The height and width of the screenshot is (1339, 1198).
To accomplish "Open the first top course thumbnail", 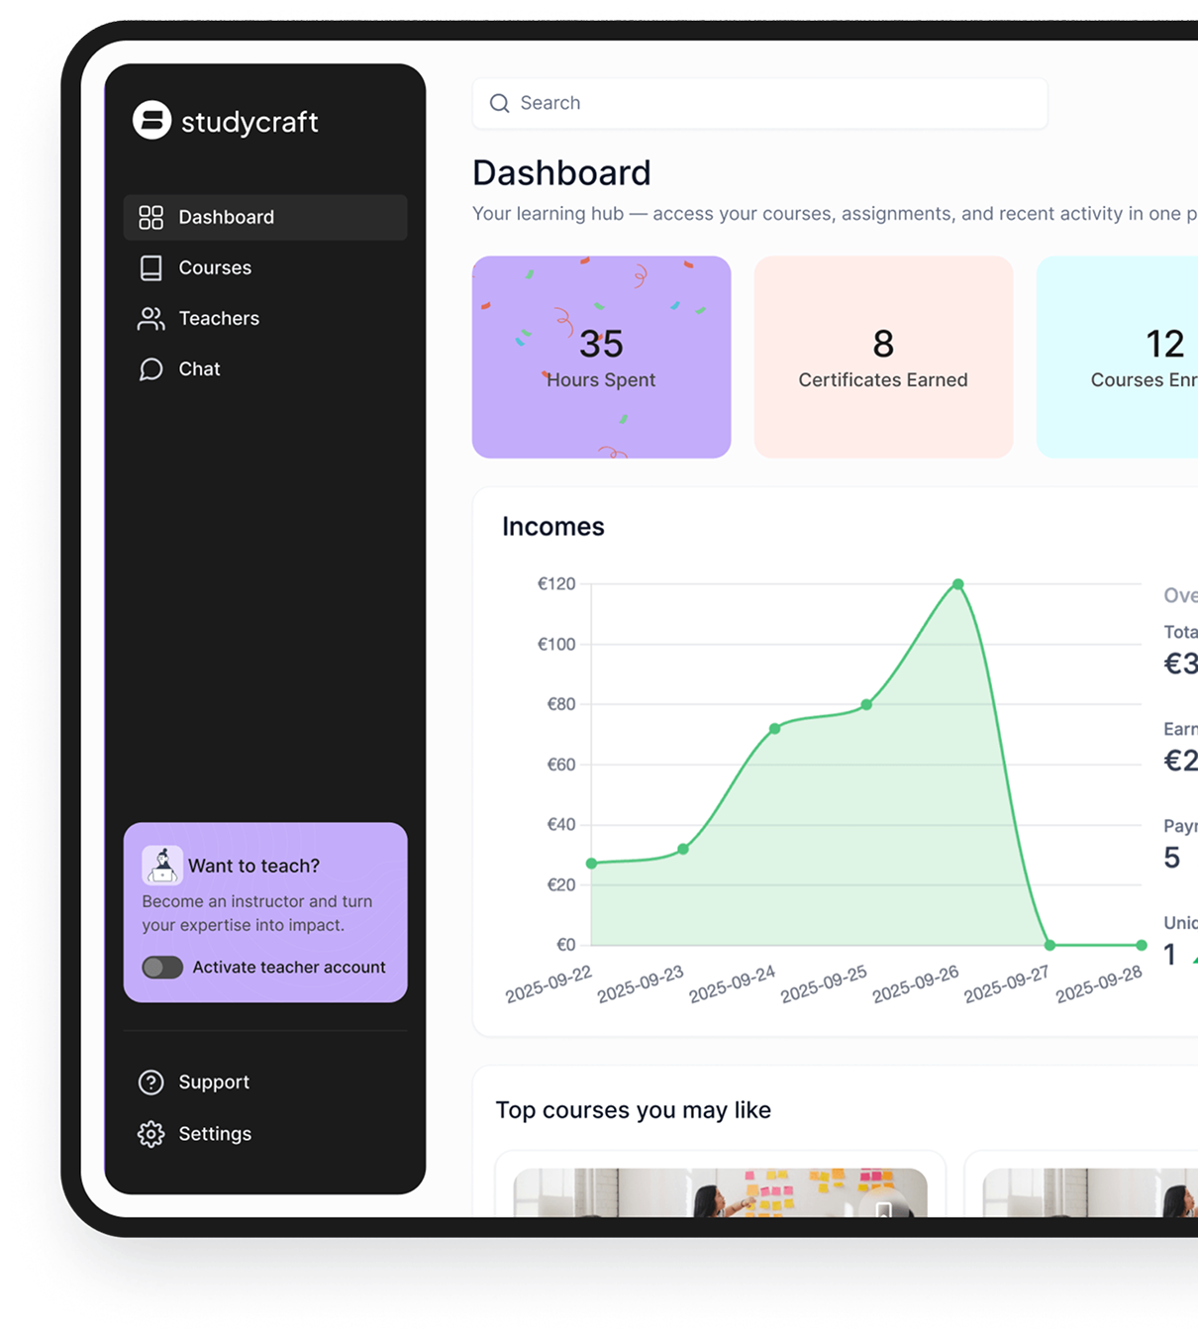I will [720, 1191].
